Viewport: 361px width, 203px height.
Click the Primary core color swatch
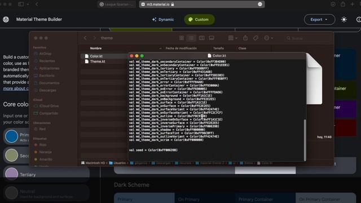[11, 136]
